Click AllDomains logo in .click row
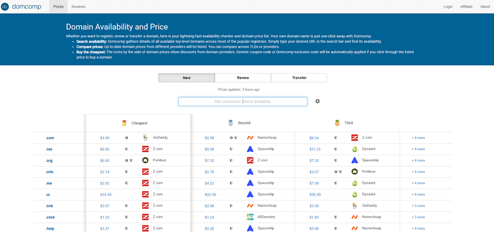Image resolution: width=494 pixels, height=232 pixels. pyautogui.click(x=250, y=217)
